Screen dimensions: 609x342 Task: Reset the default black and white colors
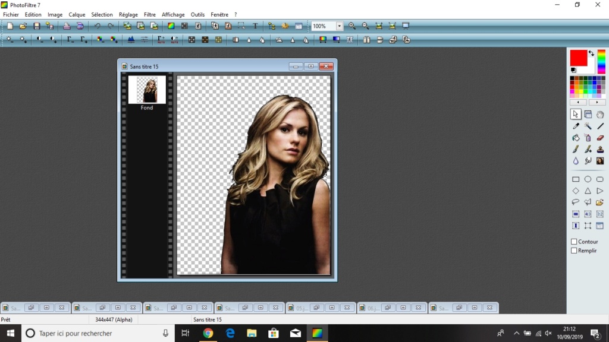[574, 70]
